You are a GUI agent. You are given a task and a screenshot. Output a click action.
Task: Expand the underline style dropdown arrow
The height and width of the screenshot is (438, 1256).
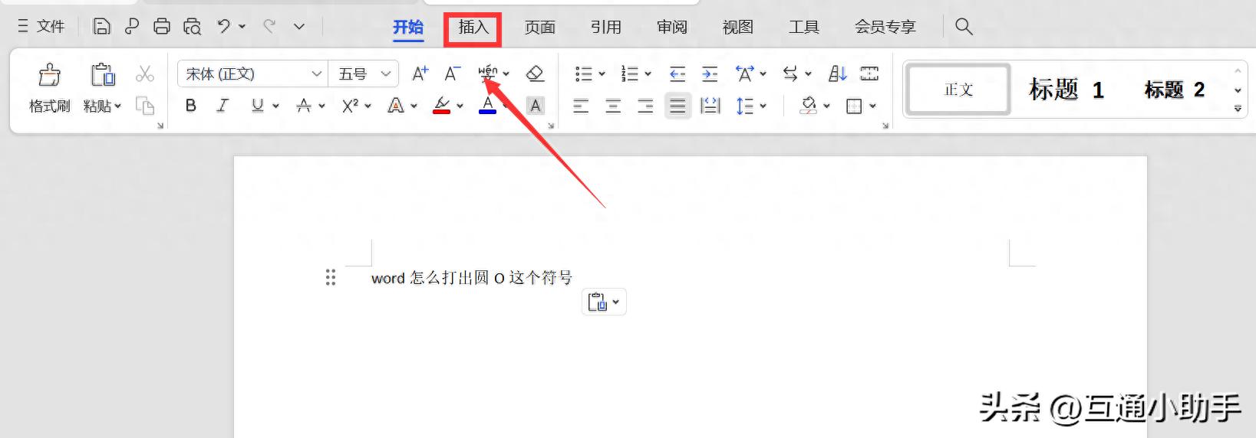point(275,106)
